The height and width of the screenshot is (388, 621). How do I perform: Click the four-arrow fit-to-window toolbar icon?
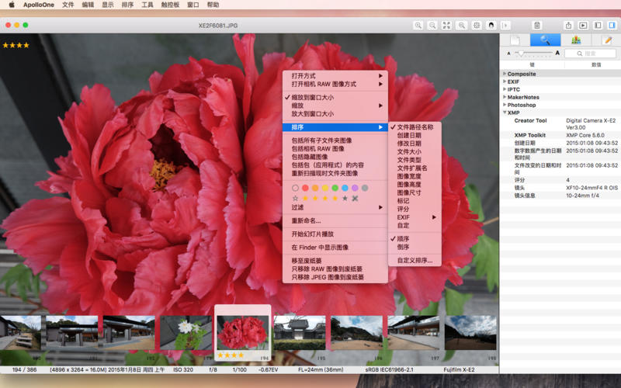[447, 26]
